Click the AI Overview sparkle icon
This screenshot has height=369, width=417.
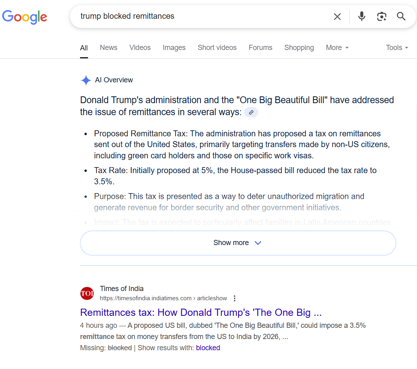point(86,80)
